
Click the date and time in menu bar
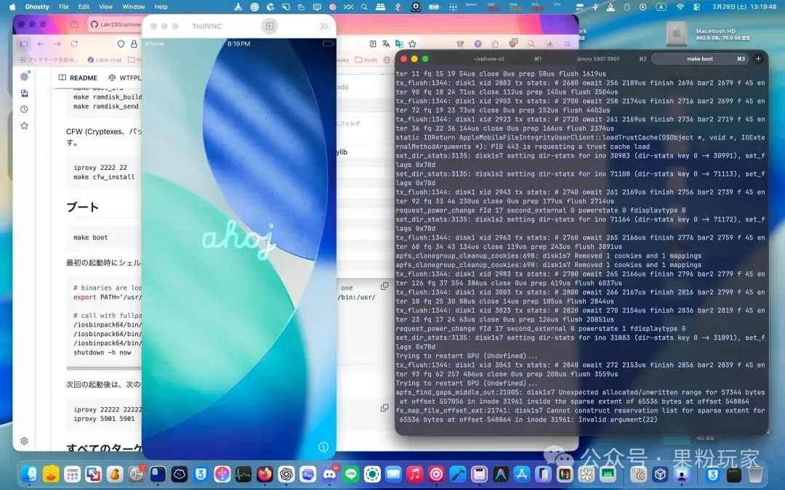click(744, 7)
